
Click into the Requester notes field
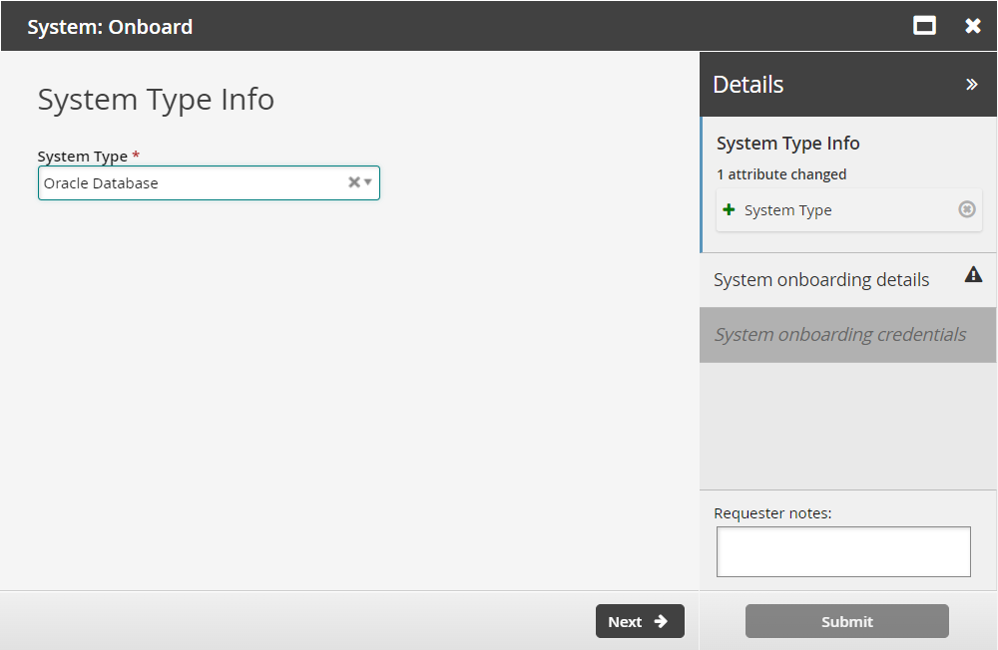click(x=843, y=551)
